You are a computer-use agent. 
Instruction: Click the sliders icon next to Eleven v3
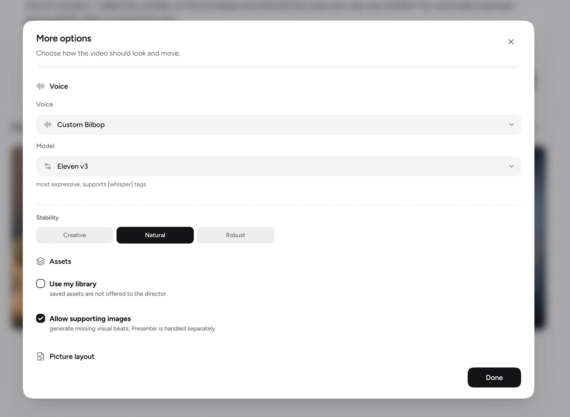click(x=48, y=166)
